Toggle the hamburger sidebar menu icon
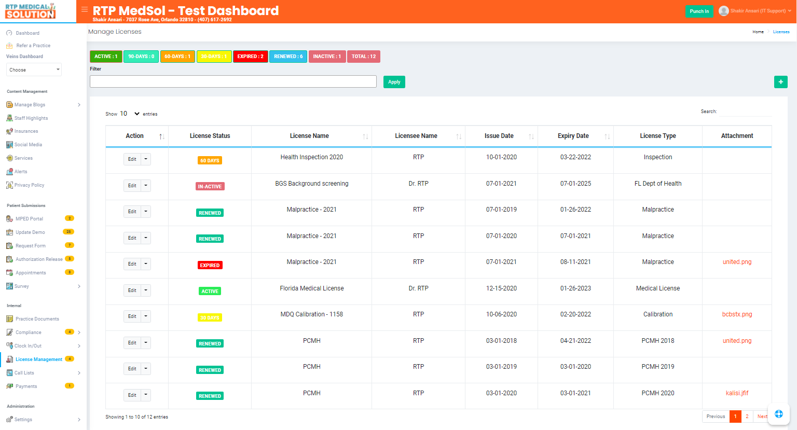Screen dimensions: 797x430 point(85,9)
